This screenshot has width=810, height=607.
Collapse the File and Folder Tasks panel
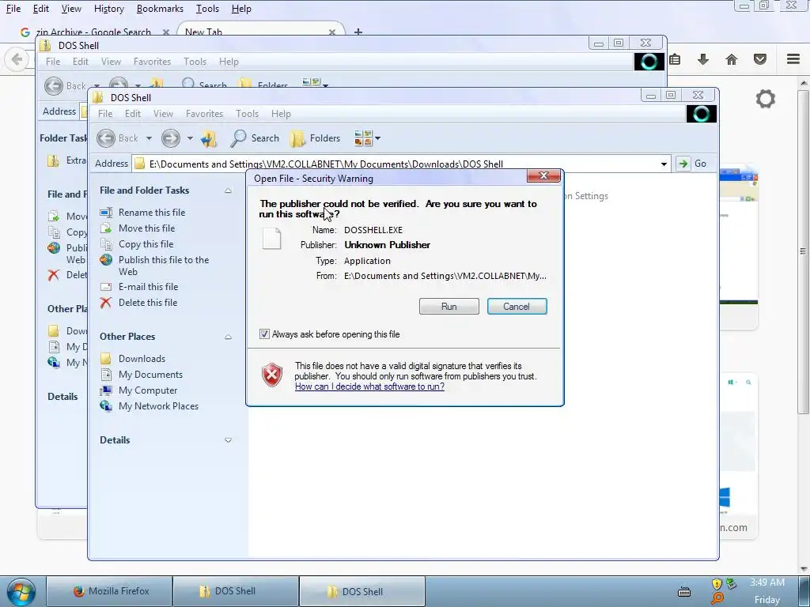(x=228, y=190)
